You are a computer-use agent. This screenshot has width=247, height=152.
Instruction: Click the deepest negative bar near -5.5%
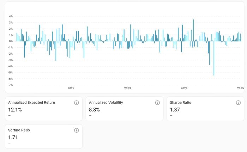pos(214,58)
